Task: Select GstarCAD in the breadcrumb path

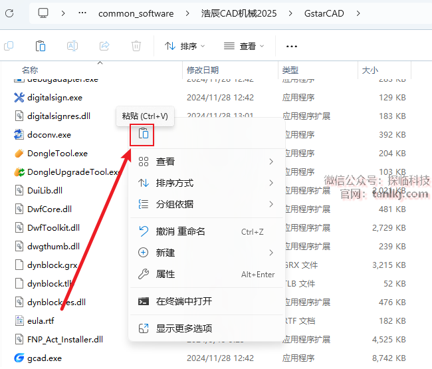Action: tap(324, 13)
